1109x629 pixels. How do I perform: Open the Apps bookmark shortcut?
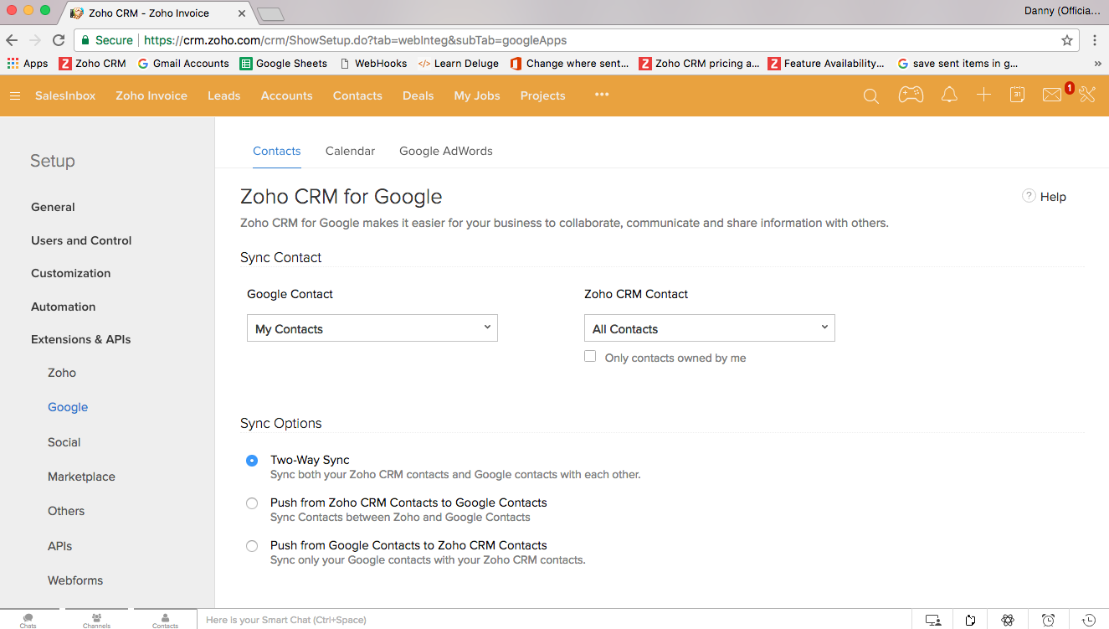(27, 64)
